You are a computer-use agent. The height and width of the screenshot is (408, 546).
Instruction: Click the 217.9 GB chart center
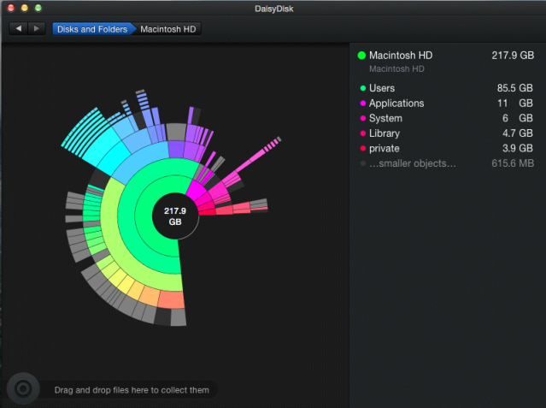[175, 216]
